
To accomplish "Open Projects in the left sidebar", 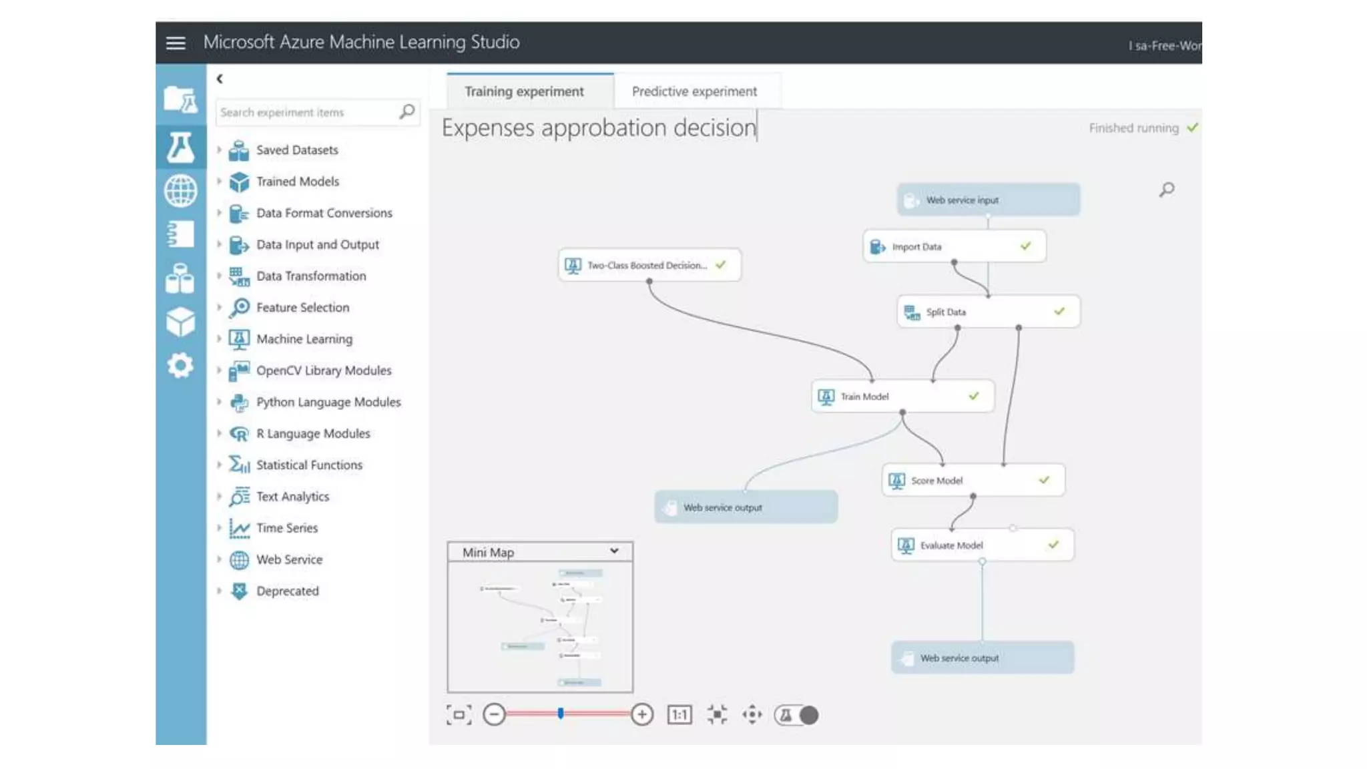I will [x=180, y=100].
